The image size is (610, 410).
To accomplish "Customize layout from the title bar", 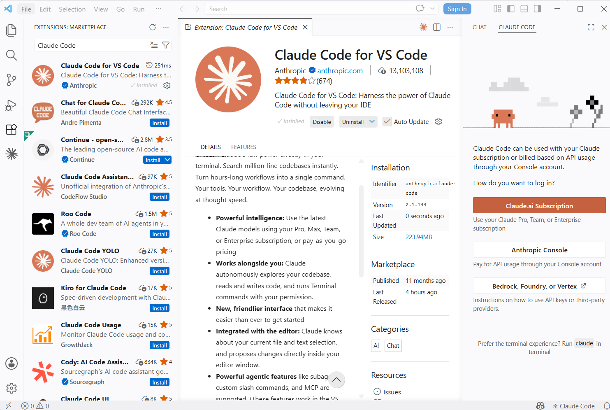I will click(x=497, y=9).
